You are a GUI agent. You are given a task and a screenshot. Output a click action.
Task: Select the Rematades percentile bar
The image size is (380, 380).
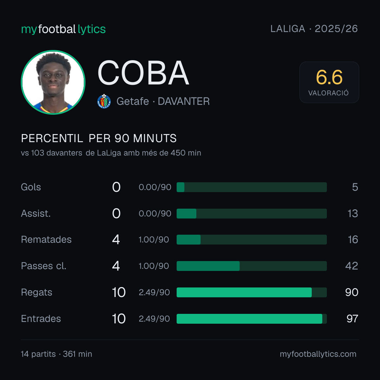(x=252, y=240)
